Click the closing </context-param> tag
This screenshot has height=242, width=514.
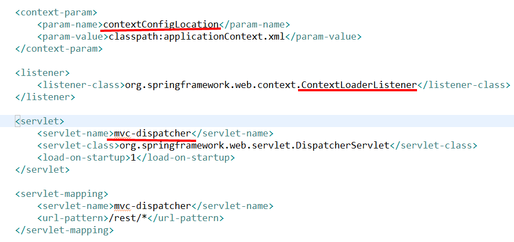[x=59, y=49]
